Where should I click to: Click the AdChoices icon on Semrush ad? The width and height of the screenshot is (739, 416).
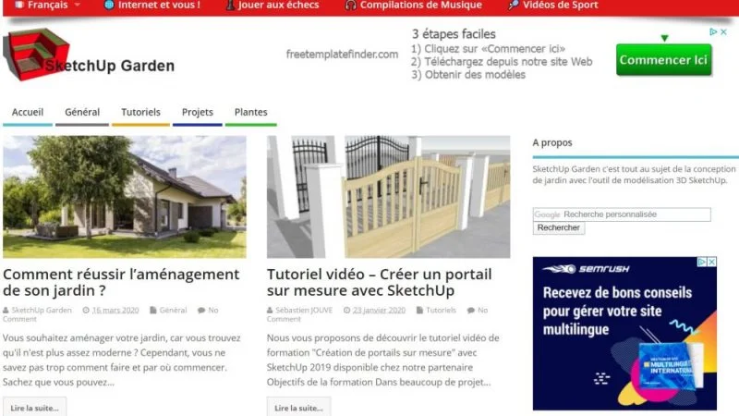tap(702, 262)
